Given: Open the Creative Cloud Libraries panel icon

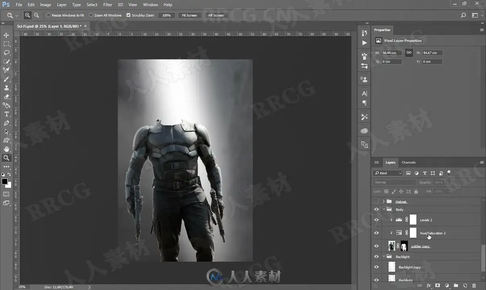Looking at the screenshot, I should tap(364, 131).
